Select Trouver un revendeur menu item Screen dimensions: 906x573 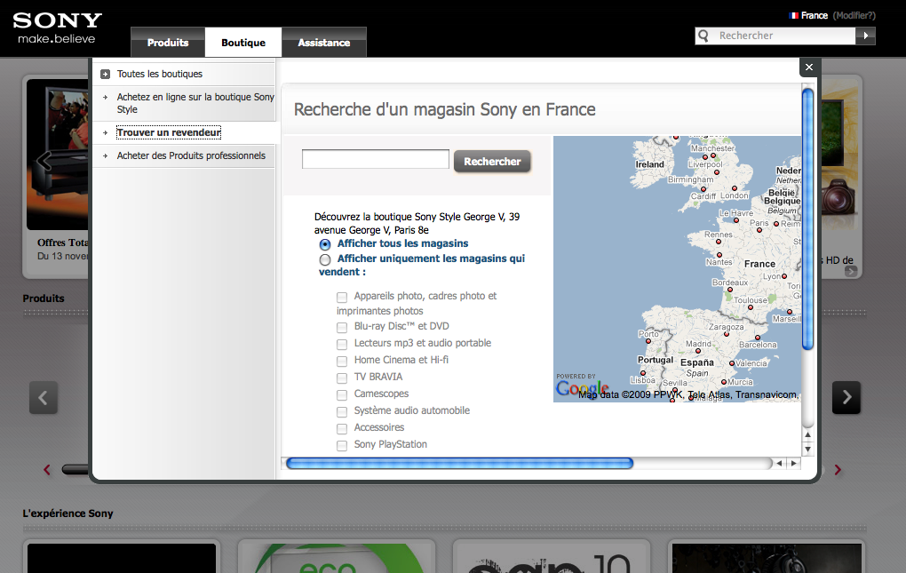point(169,132)
